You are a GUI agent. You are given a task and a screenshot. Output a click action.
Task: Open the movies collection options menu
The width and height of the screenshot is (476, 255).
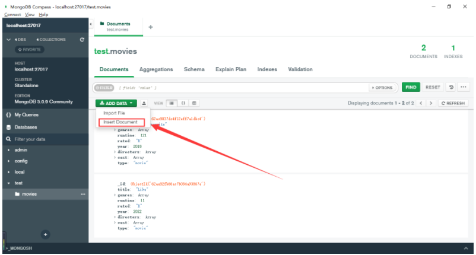pyautogui.click(x=83, y=194)
